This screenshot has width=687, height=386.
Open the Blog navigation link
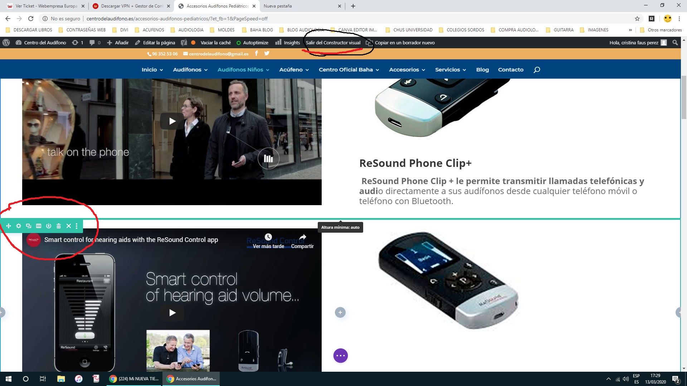(x=482, y=70)
